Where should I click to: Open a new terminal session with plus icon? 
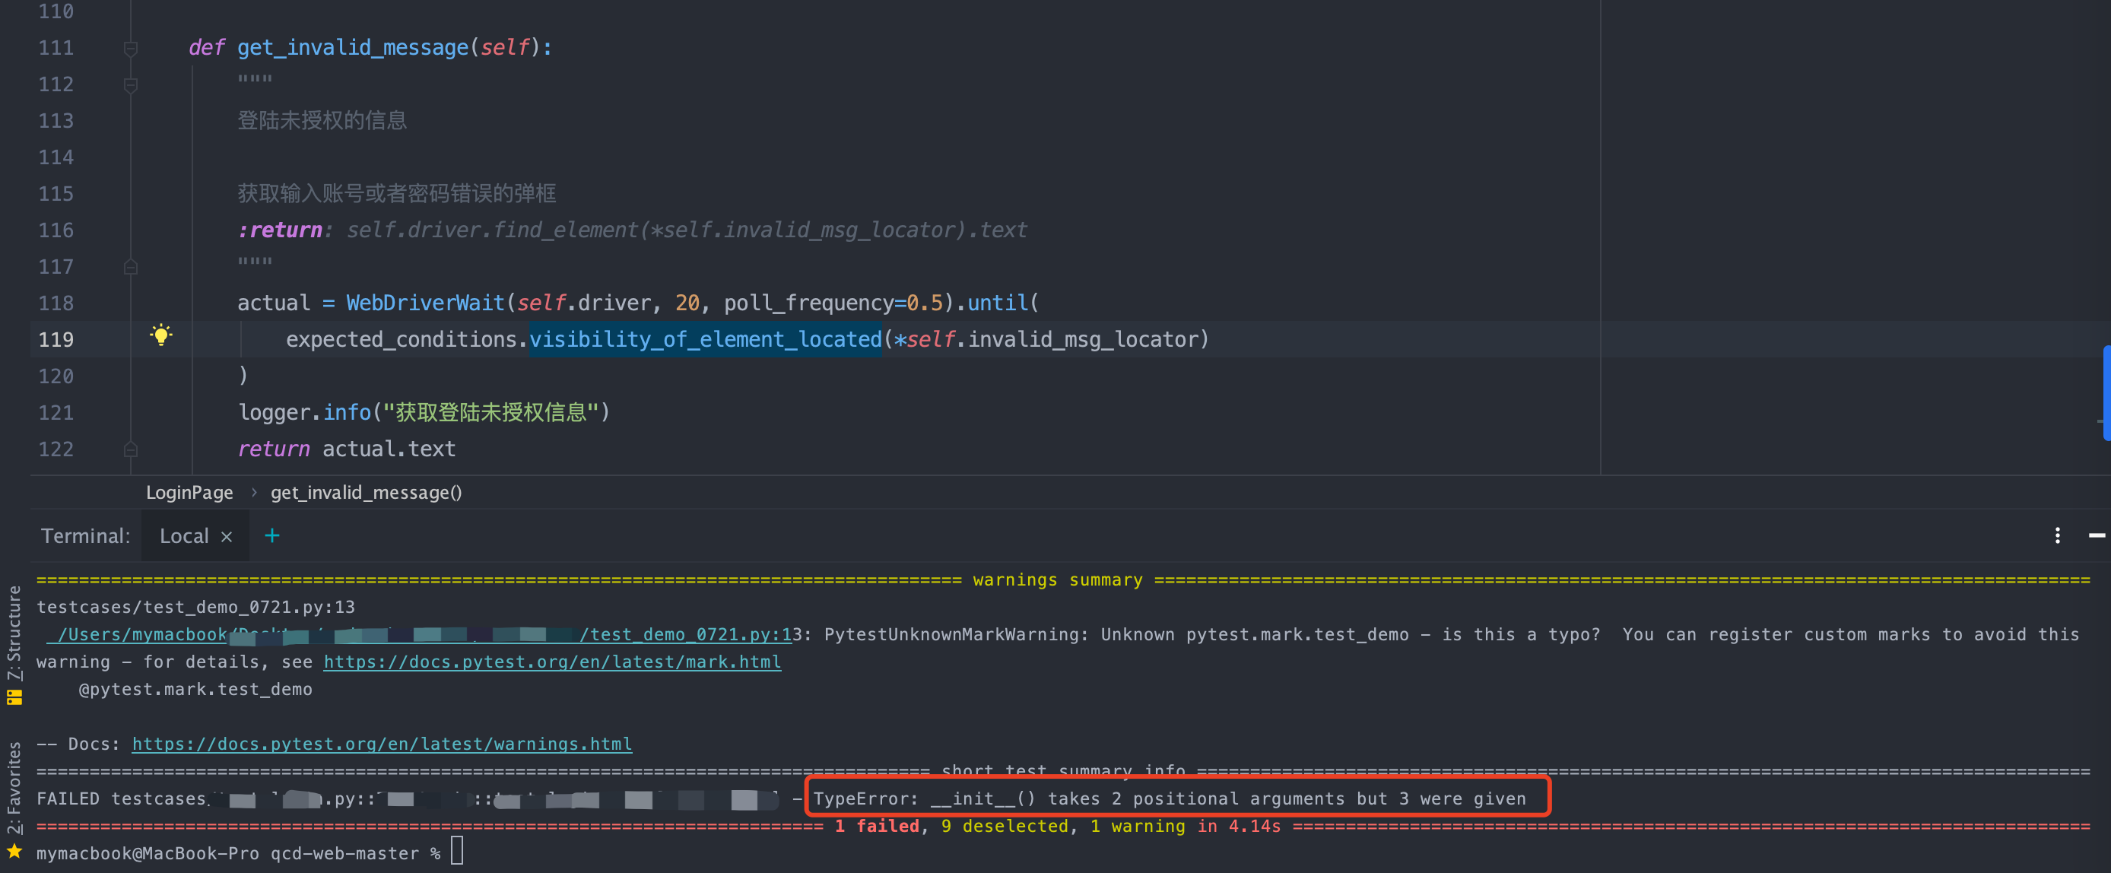(272, 536)
